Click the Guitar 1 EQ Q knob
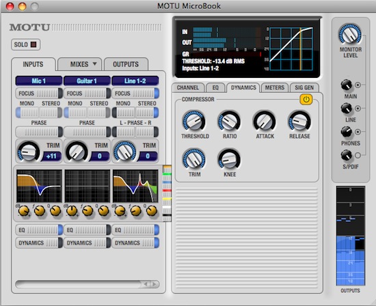376x306 pixels. pos(103,211)
